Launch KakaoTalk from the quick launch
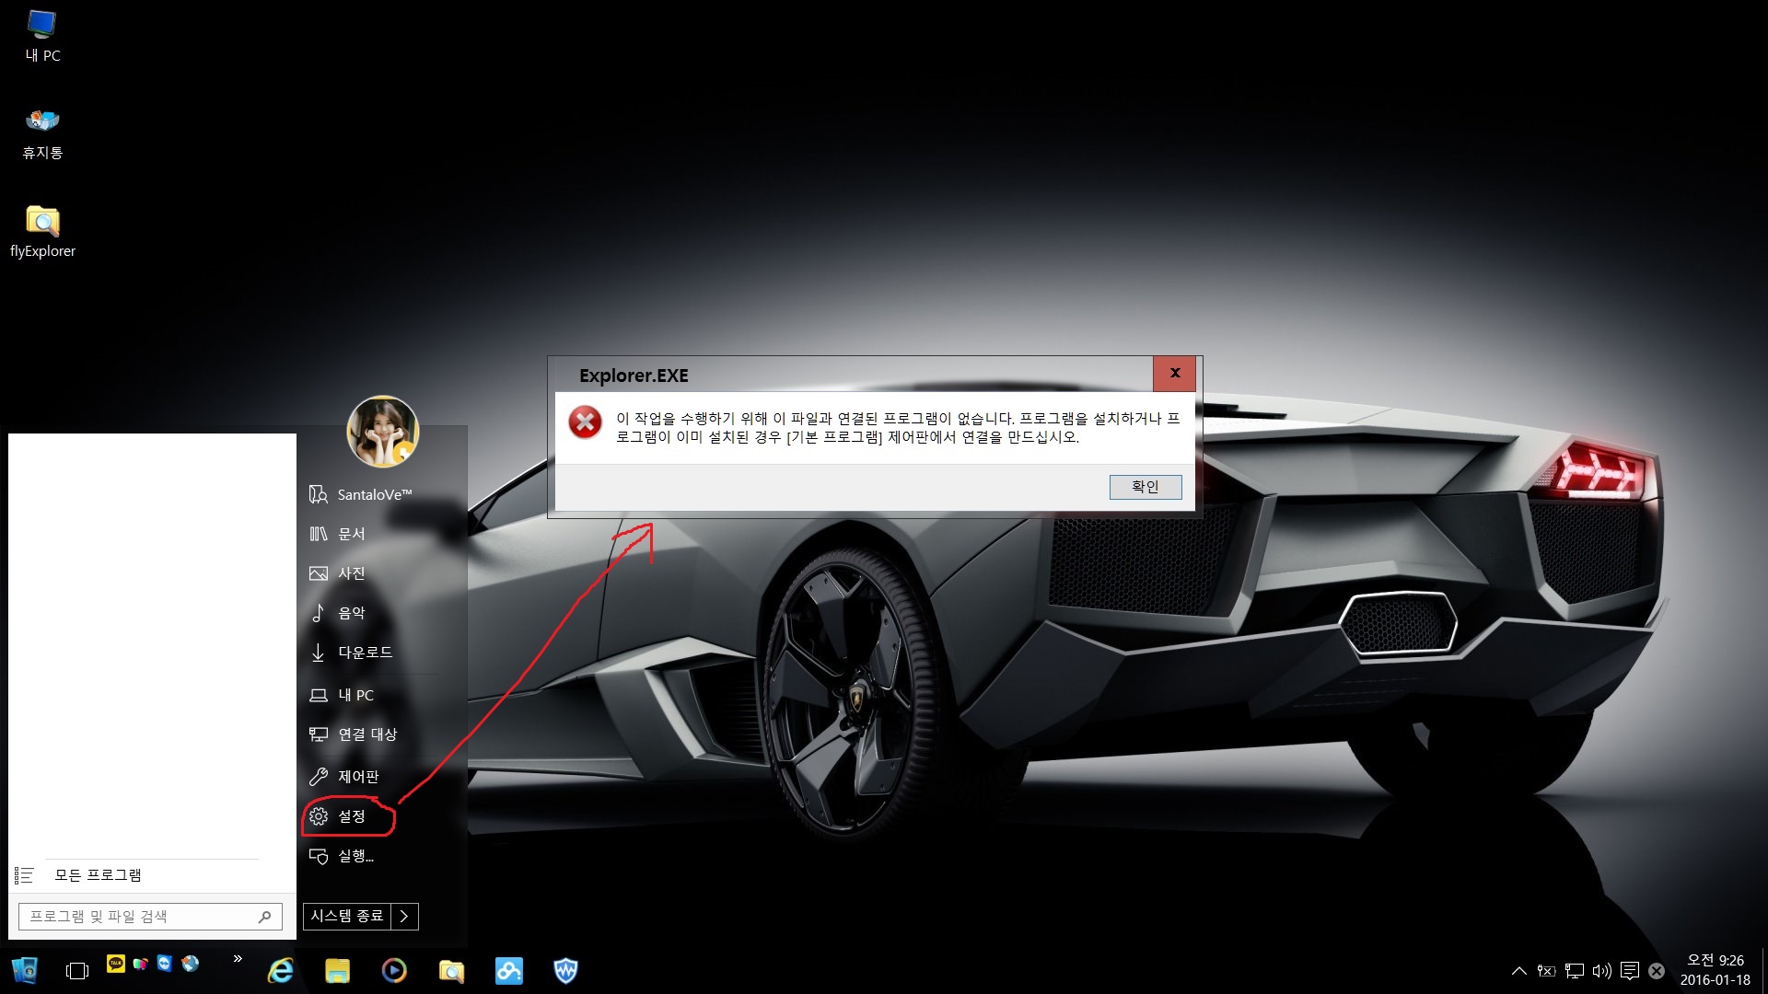The image size is (1768, 994). [x=116, y=964]
